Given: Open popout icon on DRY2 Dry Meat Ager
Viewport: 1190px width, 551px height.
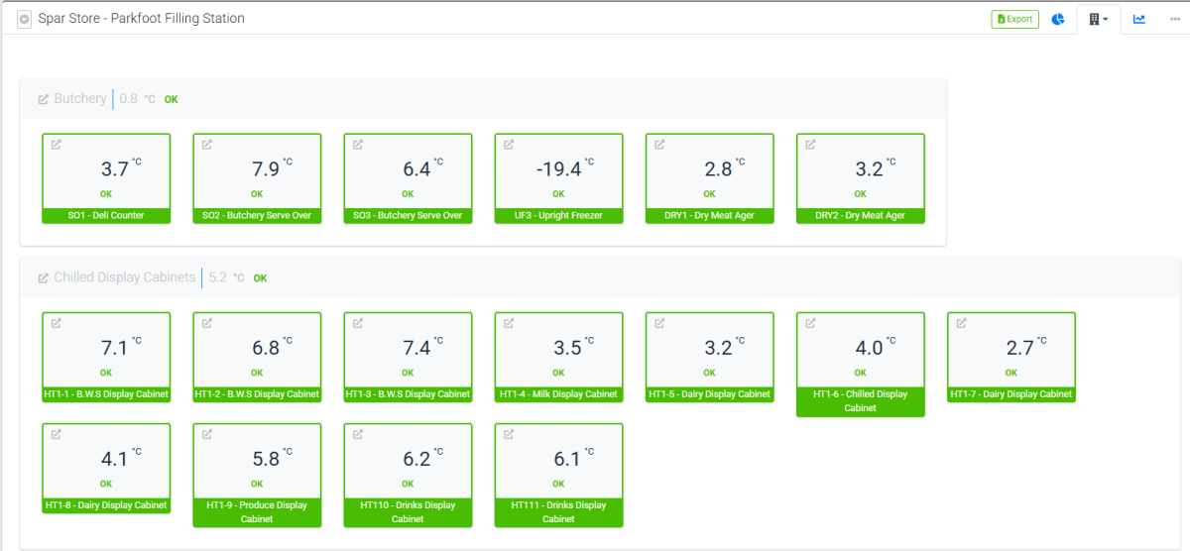Looking at the screenshot, I should (x=810, y=145).
